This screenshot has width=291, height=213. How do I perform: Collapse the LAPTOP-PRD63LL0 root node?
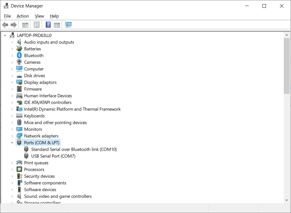click(5, 35)
